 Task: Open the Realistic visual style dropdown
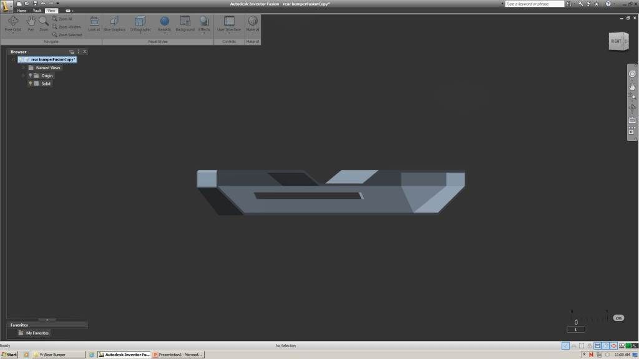coord(164,24)
